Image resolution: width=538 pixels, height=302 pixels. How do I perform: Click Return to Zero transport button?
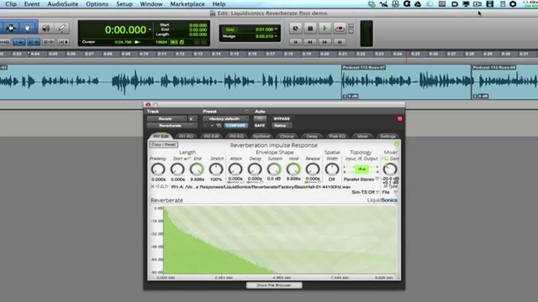pos(295,42)
